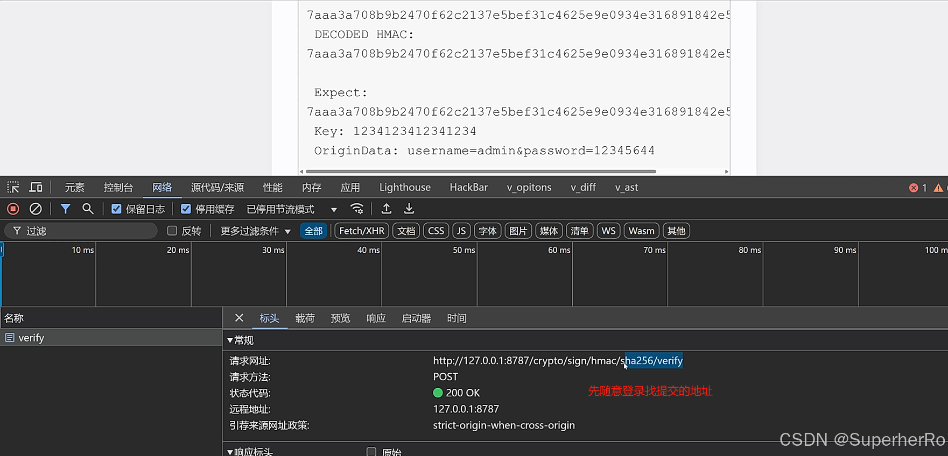
Task: Switch to the 元素 panel tab
Action: click(x=75, y=187)
